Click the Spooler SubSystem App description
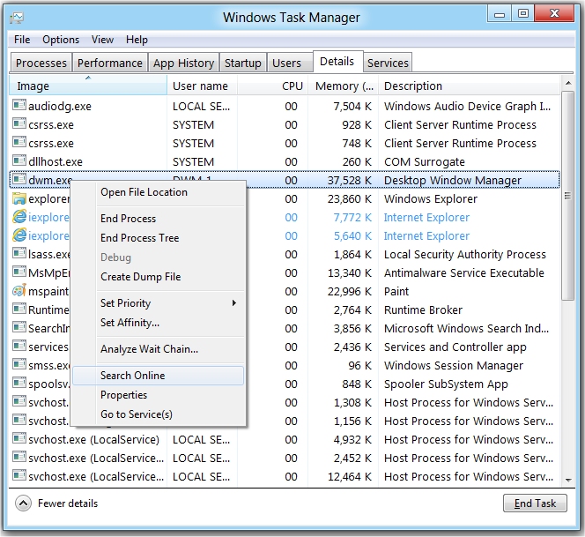 [446, 384]
